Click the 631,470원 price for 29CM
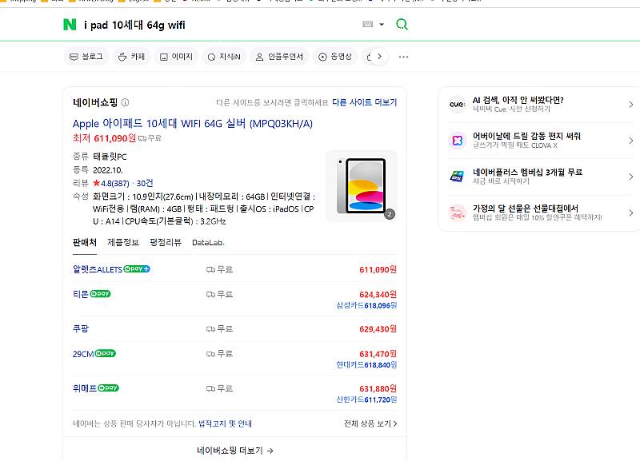640x461 pixels. (x=378, y=354)
